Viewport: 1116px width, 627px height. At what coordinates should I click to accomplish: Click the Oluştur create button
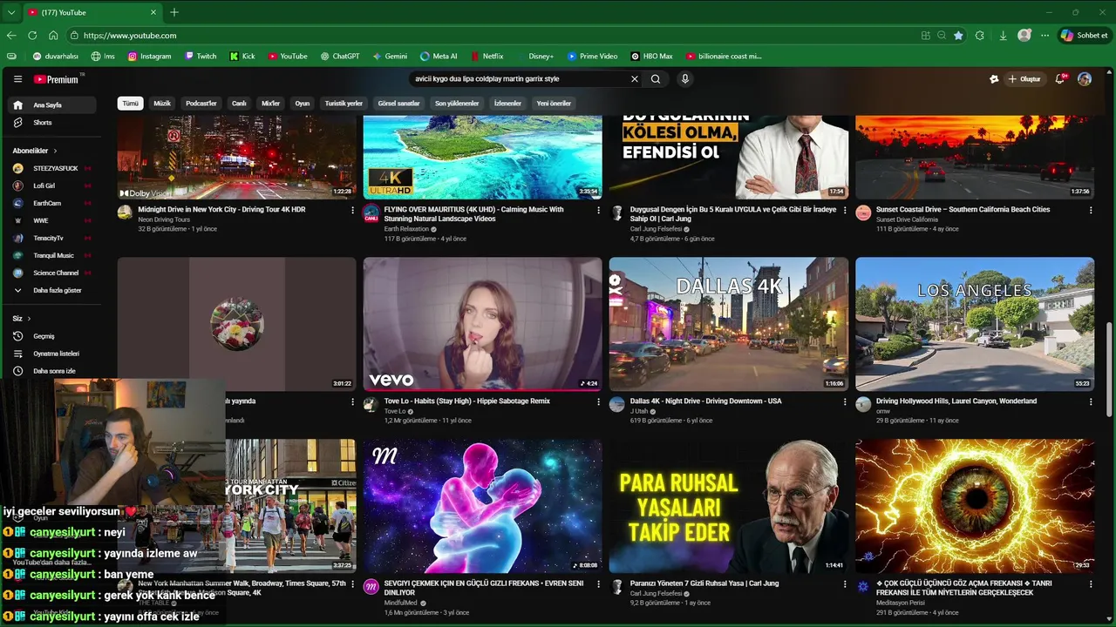tap(1024, 79)
